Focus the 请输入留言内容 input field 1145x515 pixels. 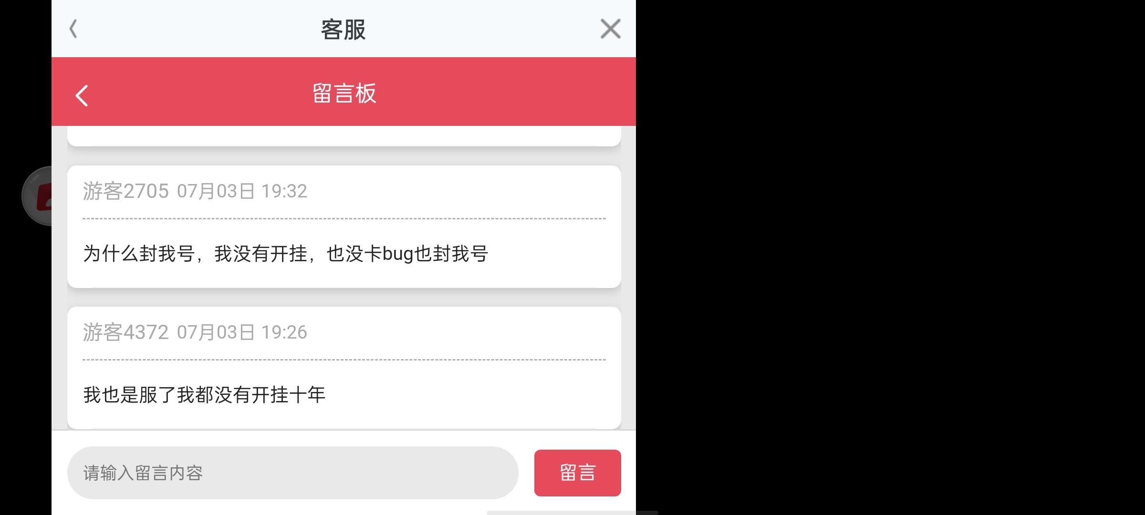click(x=292, y=473)
